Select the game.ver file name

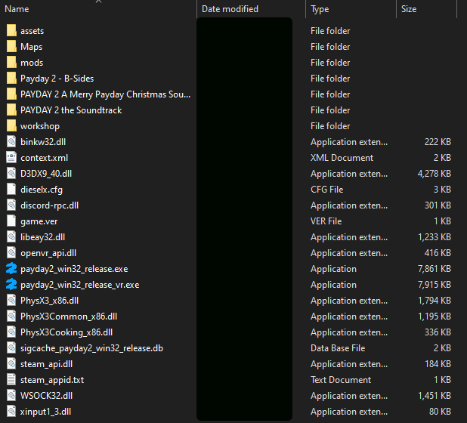click(x=39, y=221)
